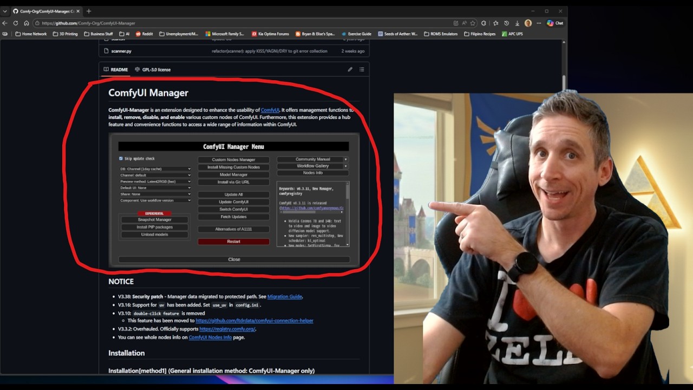Open the Kia Optima Forums bookmark
Screen dimensions: 693x390
click(x=270, y=34)
